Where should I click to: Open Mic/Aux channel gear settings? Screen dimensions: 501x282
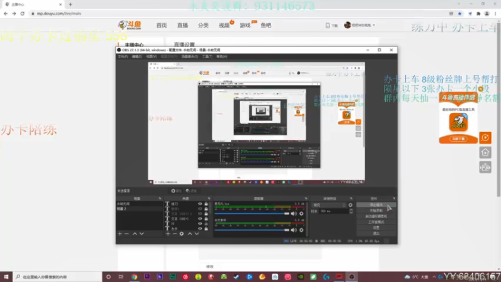click(301, 214)
